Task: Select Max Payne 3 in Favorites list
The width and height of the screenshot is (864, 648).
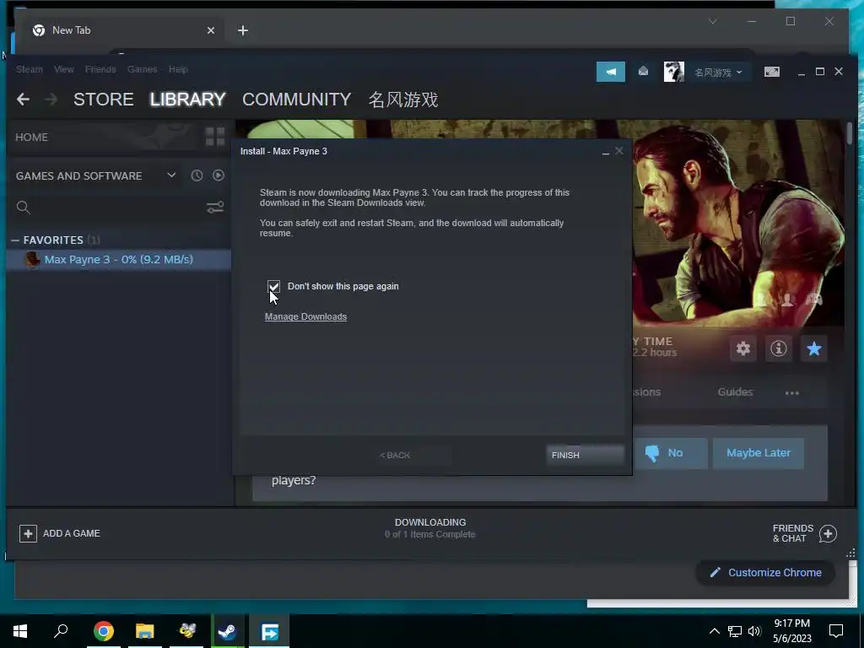Action: [118, 260]
